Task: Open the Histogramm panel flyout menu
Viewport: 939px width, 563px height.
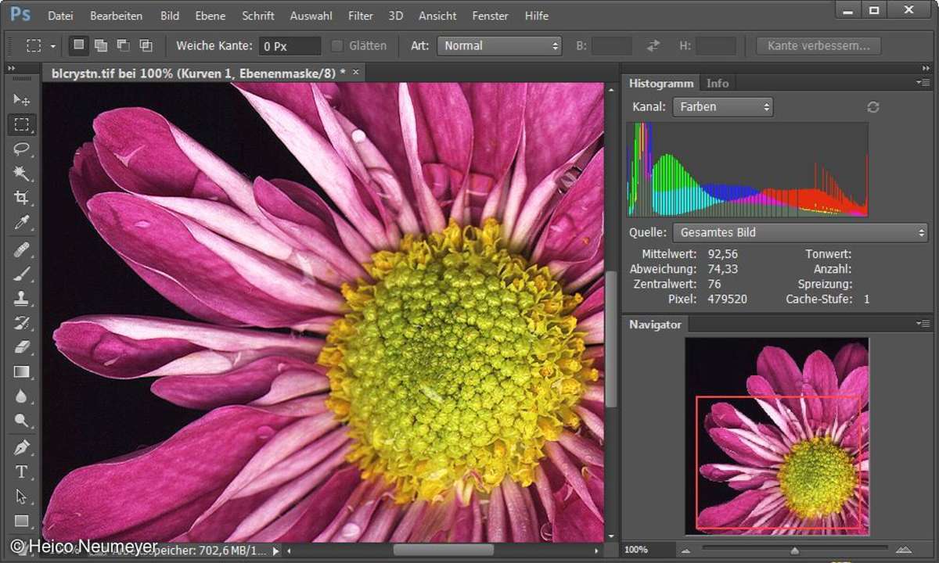Action: coord(923,82)
